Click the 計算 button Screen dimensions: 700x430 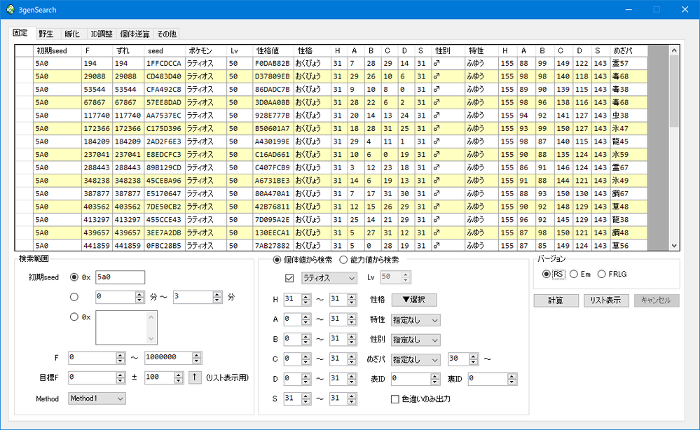556,300
